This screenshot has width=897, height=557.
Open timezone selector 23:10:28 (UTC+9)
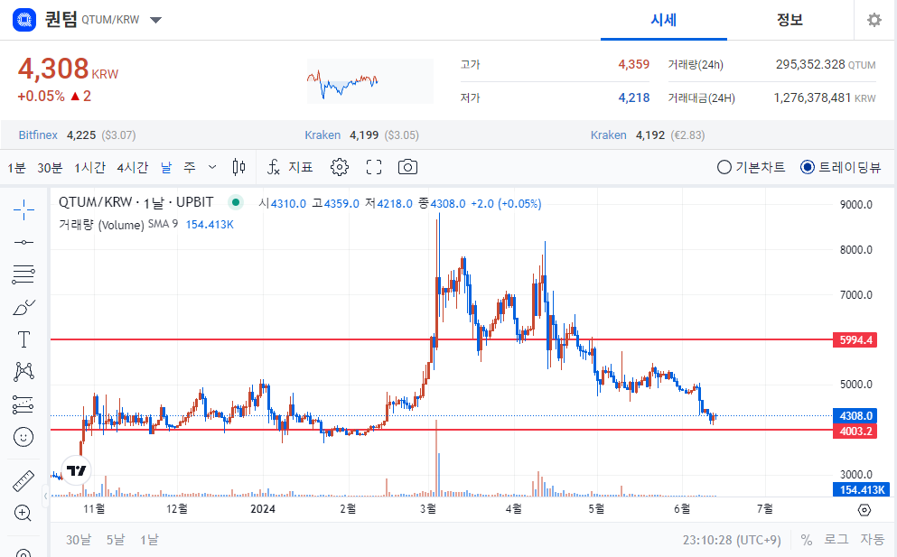click(732, 539)
